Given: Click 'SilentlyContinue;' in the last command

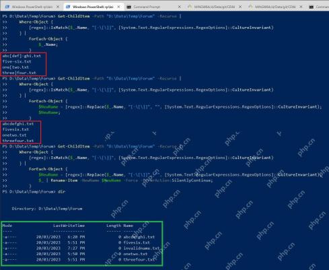Looking at the screenshot, I should point(192,180).
